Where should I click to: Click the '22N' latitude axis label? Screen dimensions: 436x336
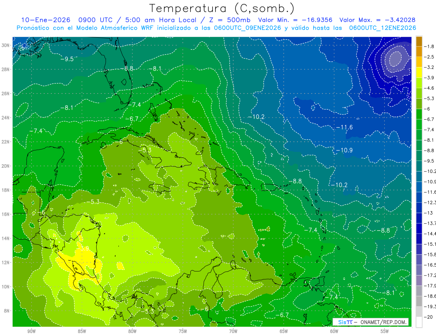click(x=6, y=142)
